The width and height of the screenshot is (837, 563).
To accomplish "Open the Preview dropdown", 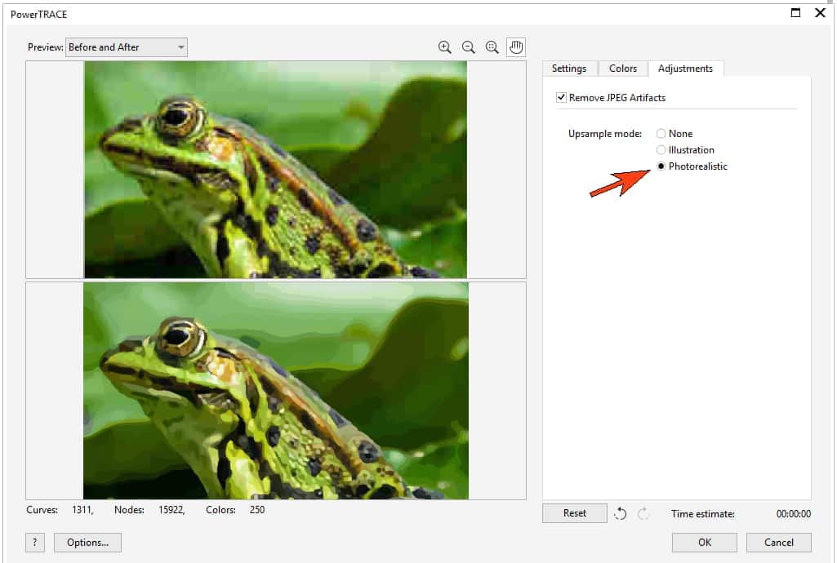I will coord(127,47).
